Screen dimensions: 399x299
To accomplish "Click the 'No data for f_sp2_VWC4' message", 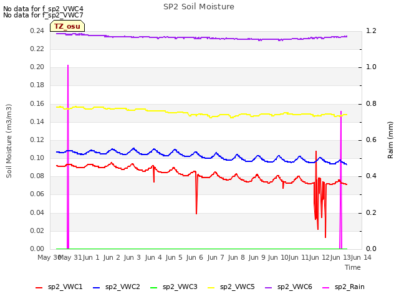I will [x=43, y=9].
